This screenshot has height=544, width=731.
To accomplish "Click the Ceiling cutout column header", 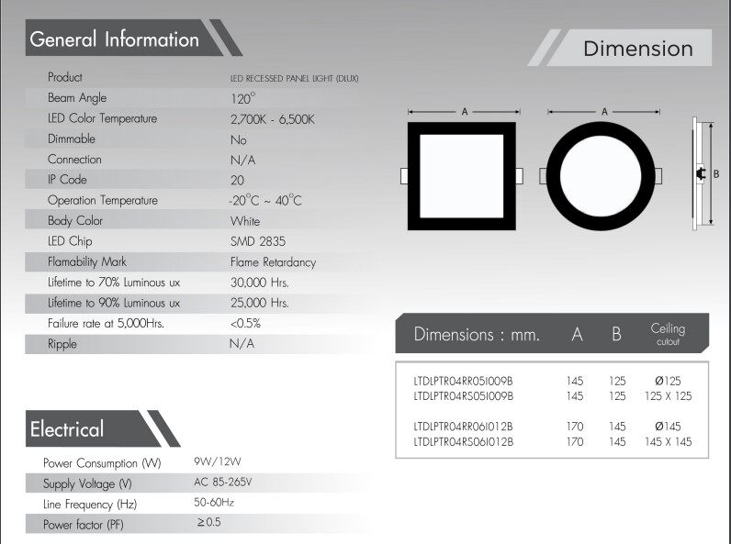I will (x=668, y=334).
